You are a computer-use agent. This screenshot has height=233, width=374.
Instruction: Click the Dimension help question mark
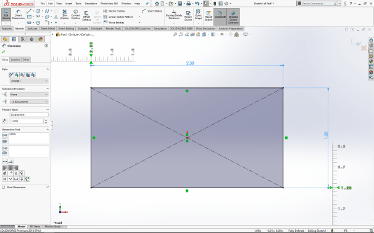tap(46, 45)
